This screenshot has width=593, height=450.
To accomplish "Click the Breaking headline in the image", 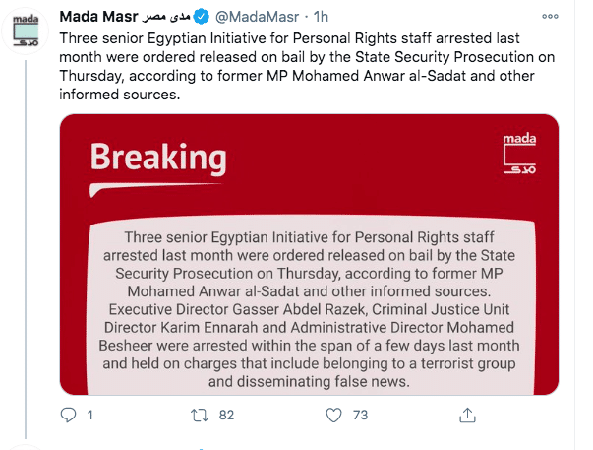I will point(157,158).
